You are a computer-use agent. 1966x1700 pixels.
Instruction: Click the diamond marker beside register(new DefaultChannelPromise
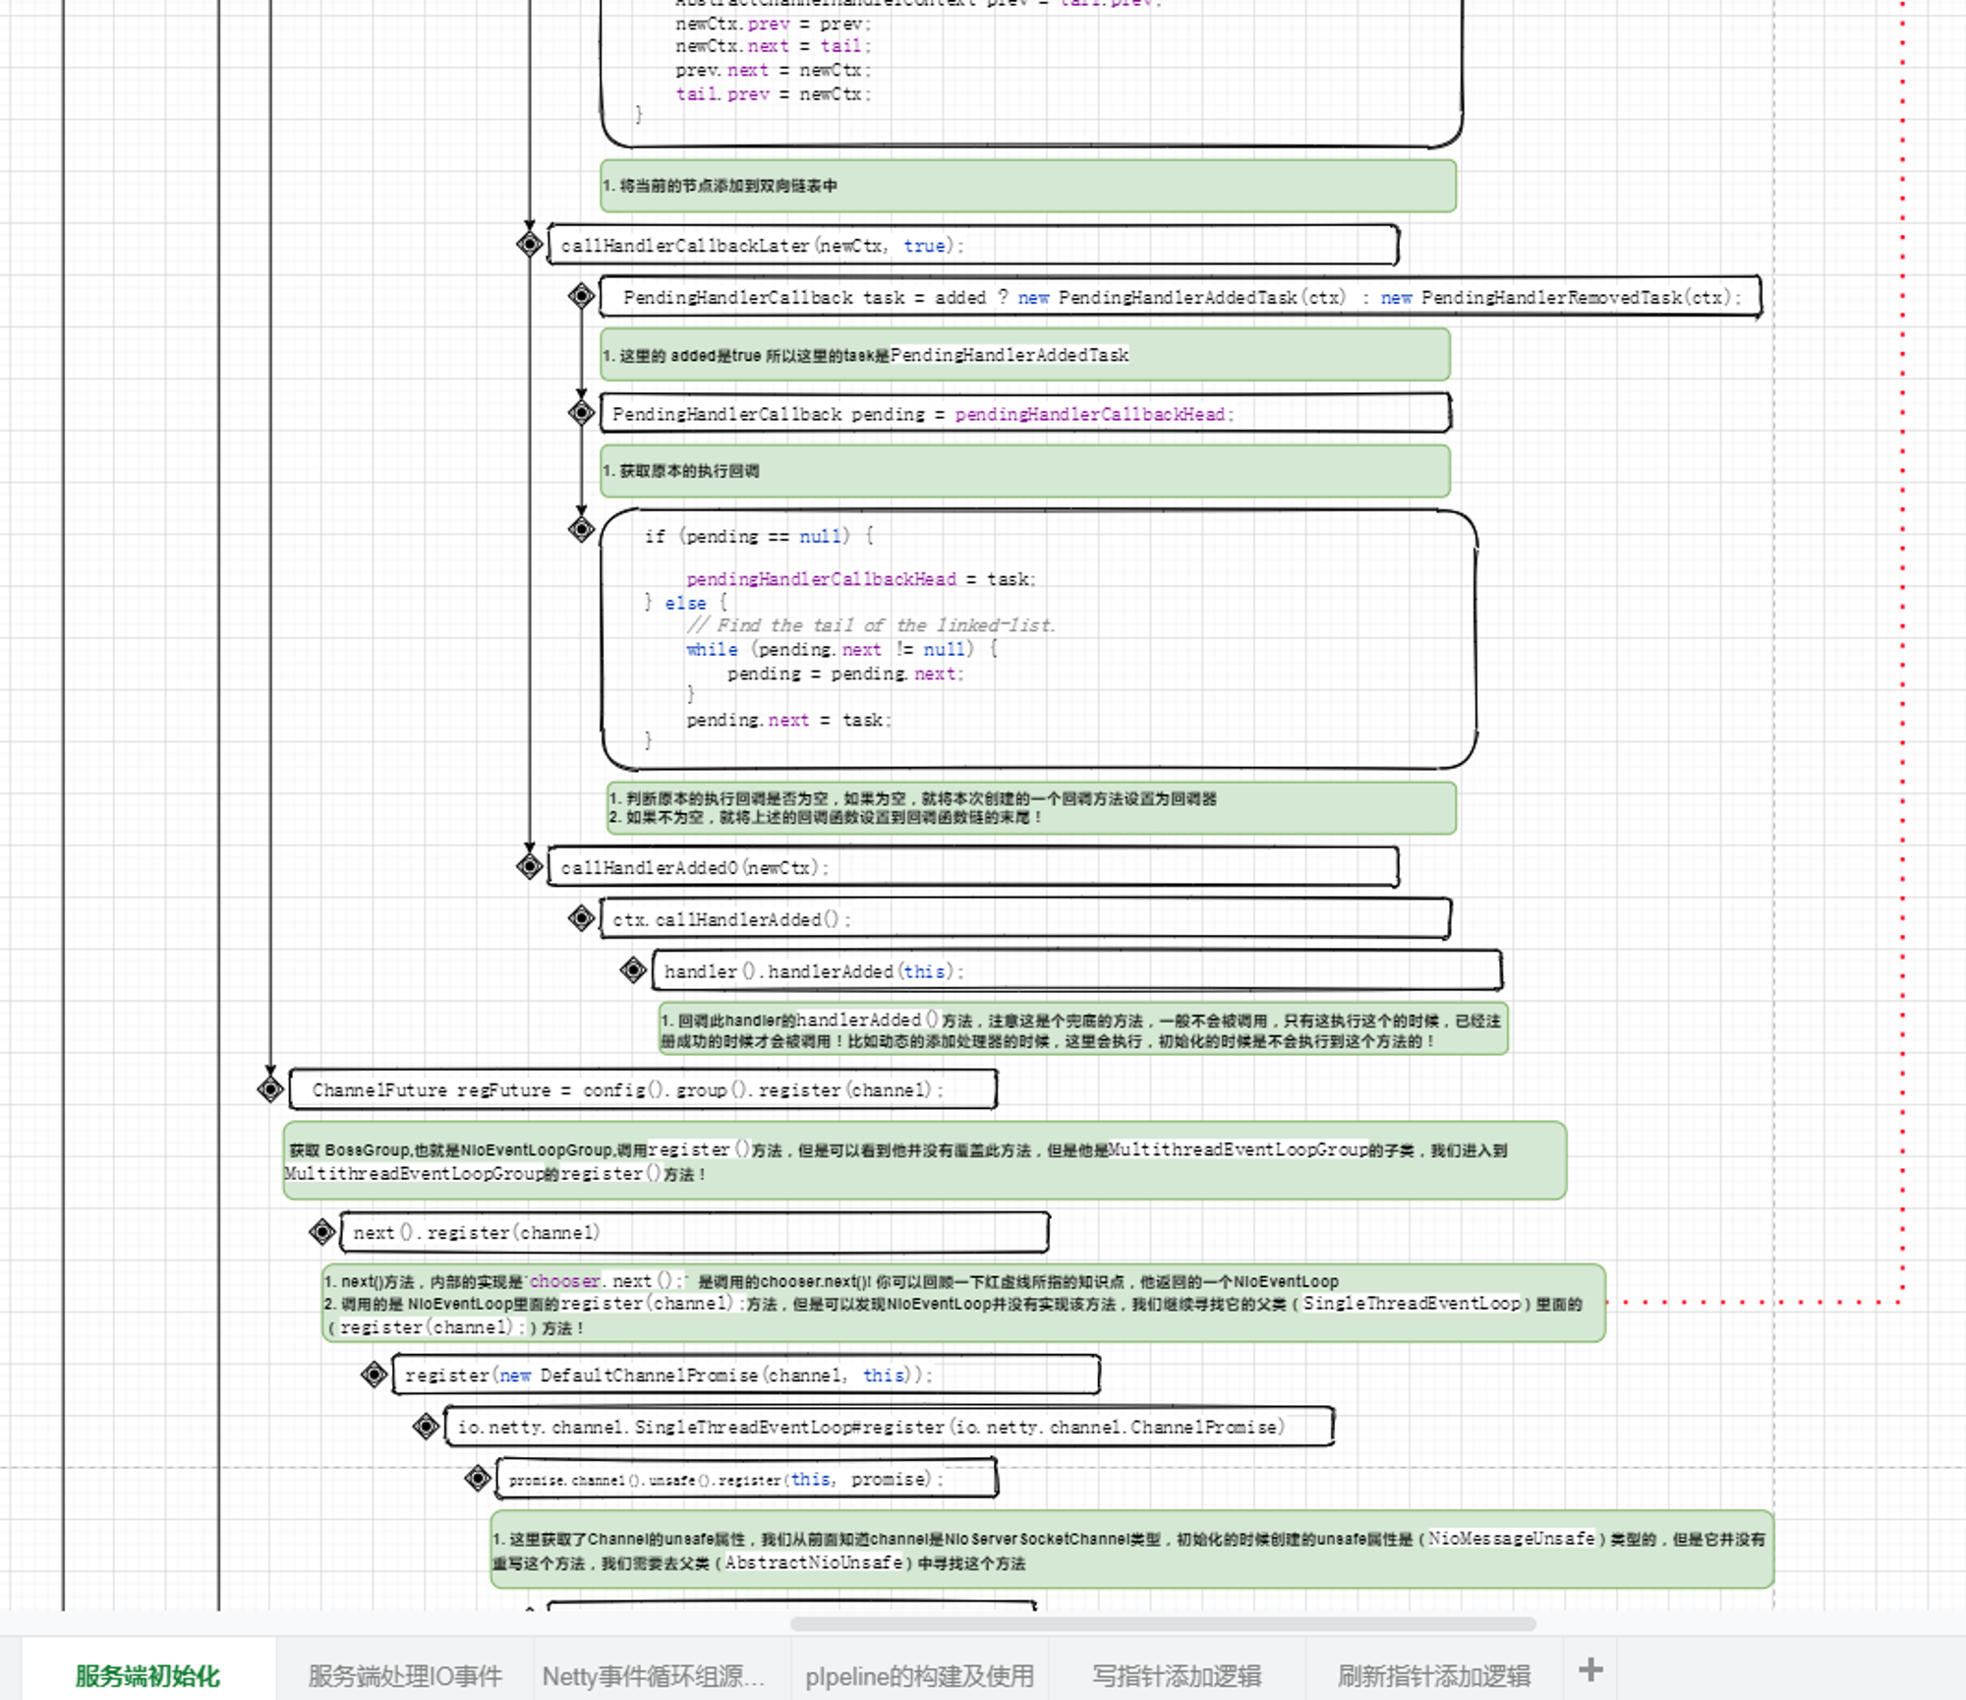375,1374
